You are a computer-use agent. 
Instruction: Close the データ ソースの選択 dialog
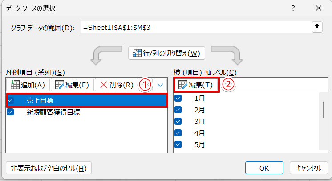318,8
